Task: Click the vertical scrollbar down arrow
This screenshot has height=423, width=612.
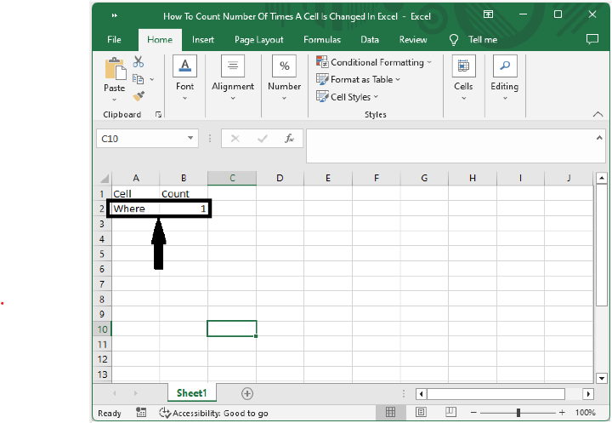Action: (x=602, y=378)
